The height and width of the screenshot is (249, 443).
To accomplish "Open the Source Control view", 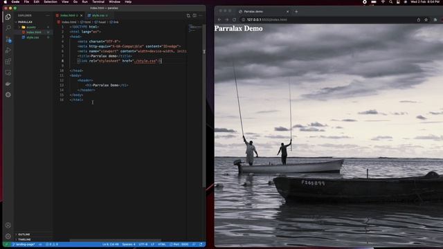I will 8,39.
